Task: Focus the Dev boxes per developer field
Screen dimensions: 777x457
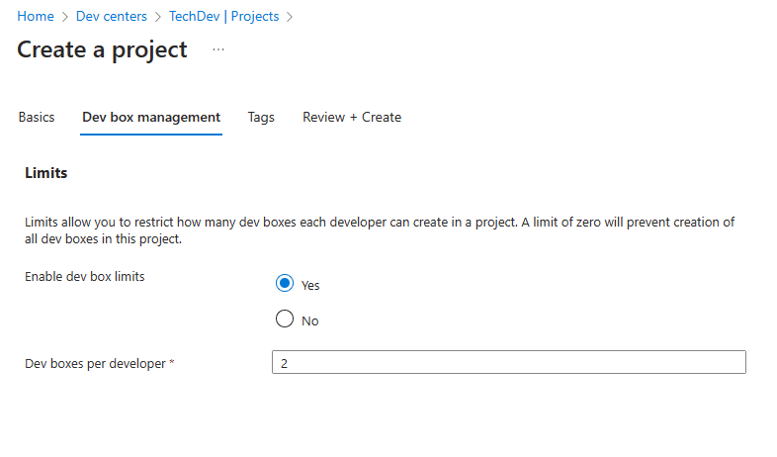Action: pos(508,363)
